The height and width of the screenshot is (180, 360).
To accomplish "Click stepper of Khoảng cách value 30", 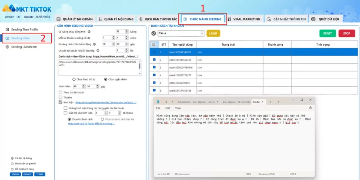I will click(x=127, y=44).
